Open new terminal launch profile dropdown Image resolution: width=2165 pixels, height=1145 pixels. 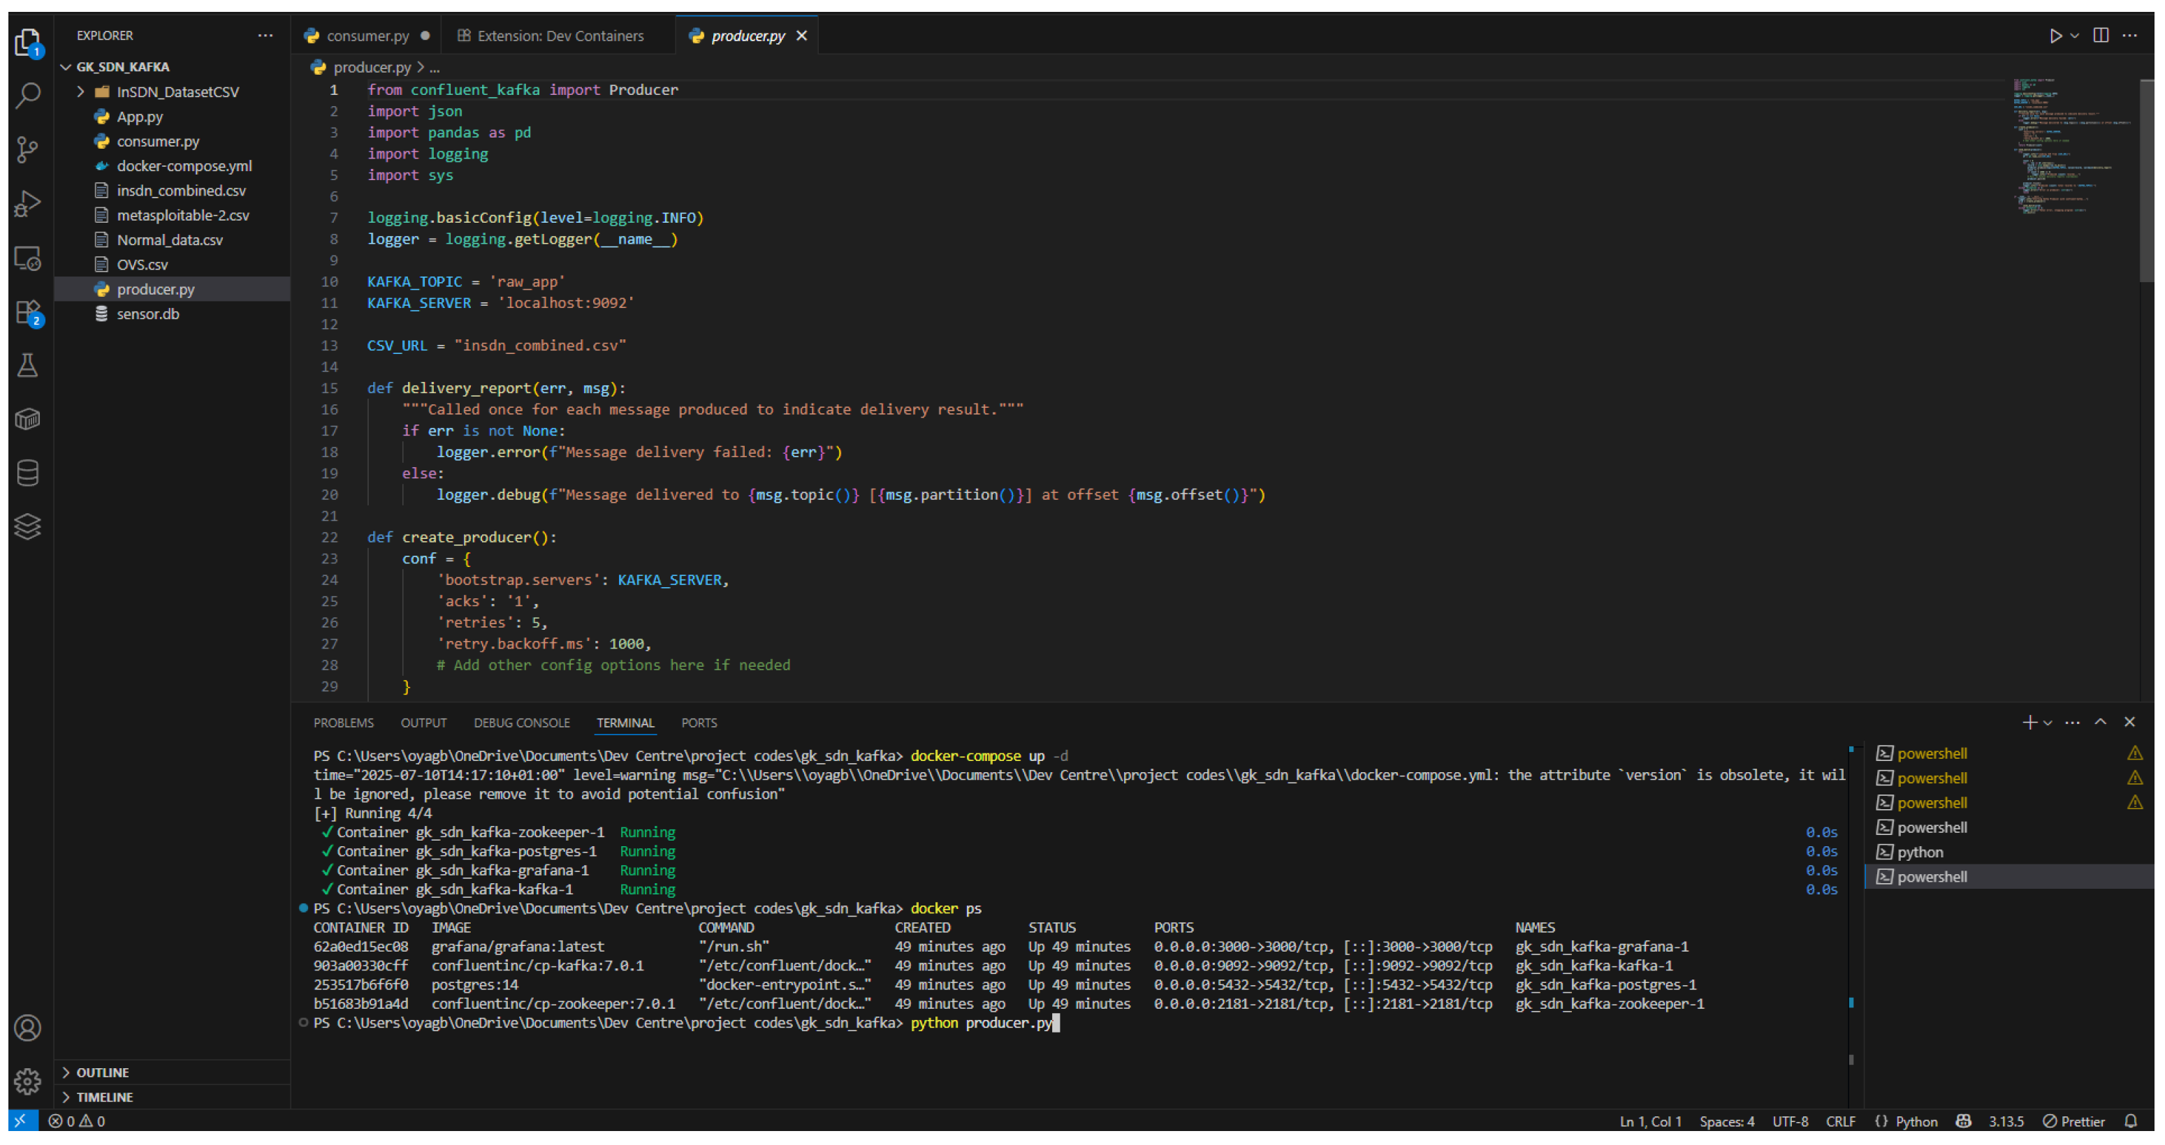(2048, 723)
